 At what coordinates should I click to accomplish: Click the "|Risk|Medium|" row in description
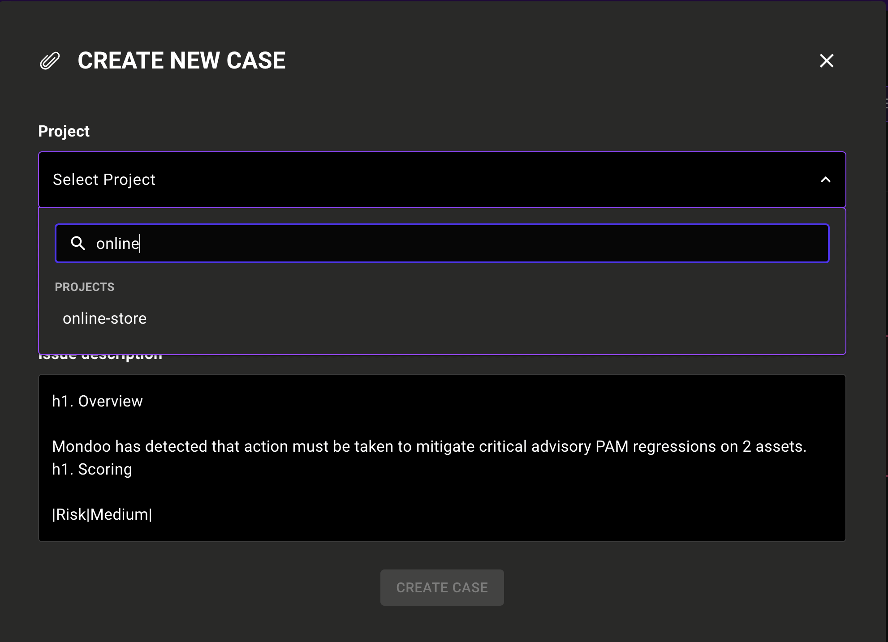click(x=102, y=514)
